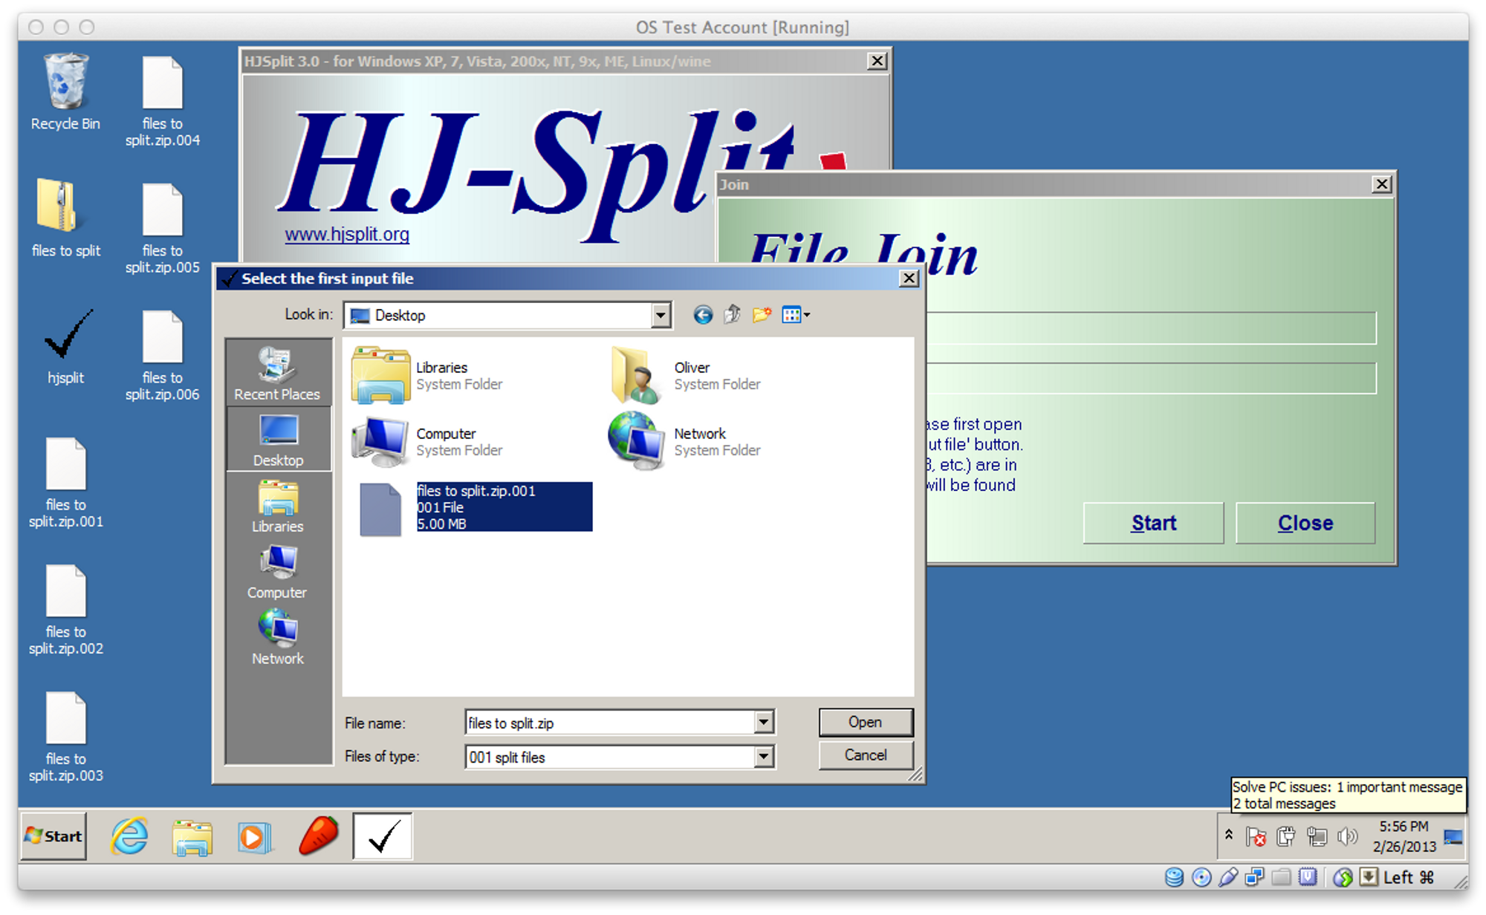Image resolution: width=1486 pixels, height=915 pixels.
Task: Close the HJSplit 3.0 main window
Action: tap(877, 61)
